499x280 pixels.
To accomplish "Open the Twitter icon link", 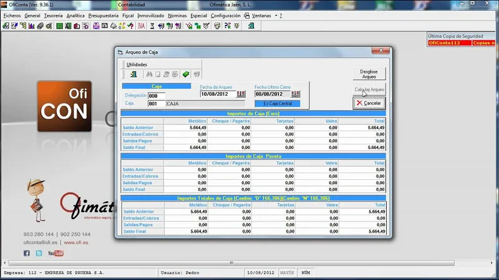I will pyautogui.click(x=39, y=253).
